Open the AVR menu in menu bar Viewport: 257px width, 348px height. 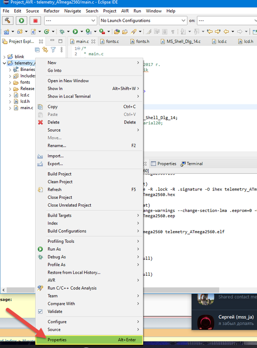125,11
